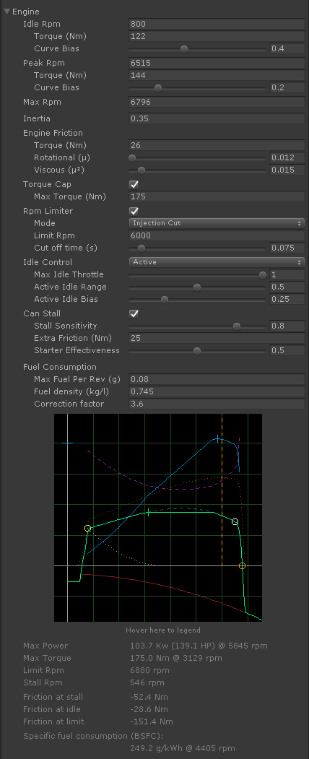
Task: Click the Stall Sensitivity slider knob
Action: [237, 326]
